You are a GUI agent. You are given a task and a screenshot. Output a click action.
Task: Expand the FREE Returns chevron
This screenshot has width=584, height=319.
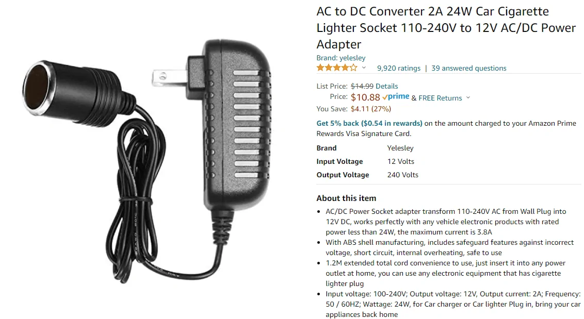click(468, 97)
